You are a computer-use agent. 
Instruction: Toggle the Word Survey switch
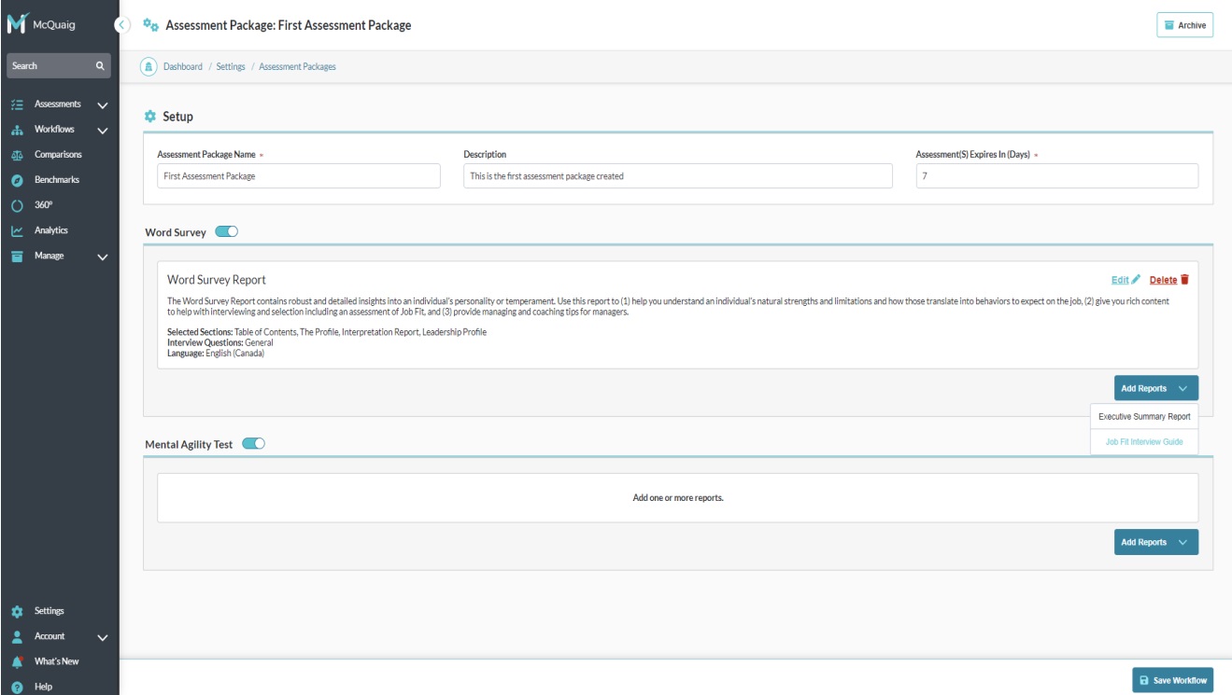[227, 232]
